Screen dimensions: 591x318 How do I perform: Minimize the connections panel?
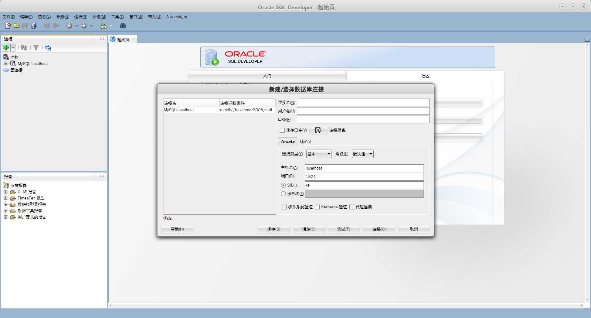pos(102,38)
